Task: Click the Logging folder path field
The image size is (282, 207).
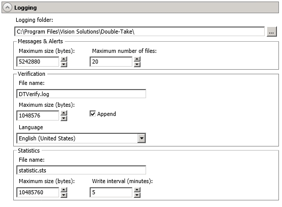Action: pyautogui.click(x=139, y=32)
